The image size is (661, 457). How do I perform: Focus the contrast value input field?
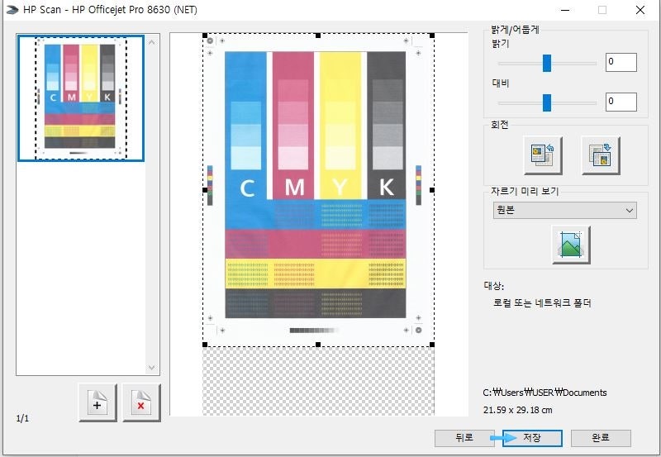(621, 102)
